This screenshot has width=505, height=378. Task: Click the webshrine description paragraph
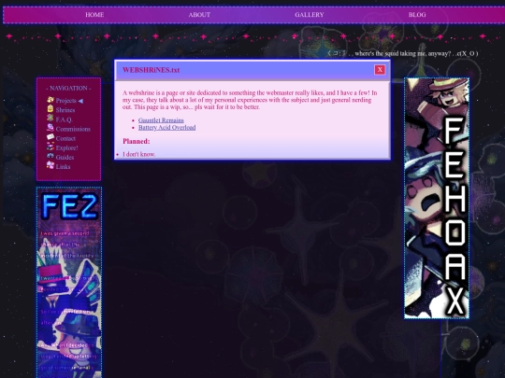point(250,100)
